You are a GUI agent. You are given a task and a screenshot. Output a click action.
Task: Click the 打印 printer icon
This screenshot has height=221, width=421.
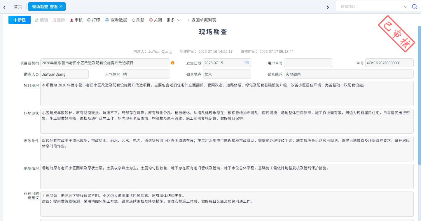(x=89, y=20)
